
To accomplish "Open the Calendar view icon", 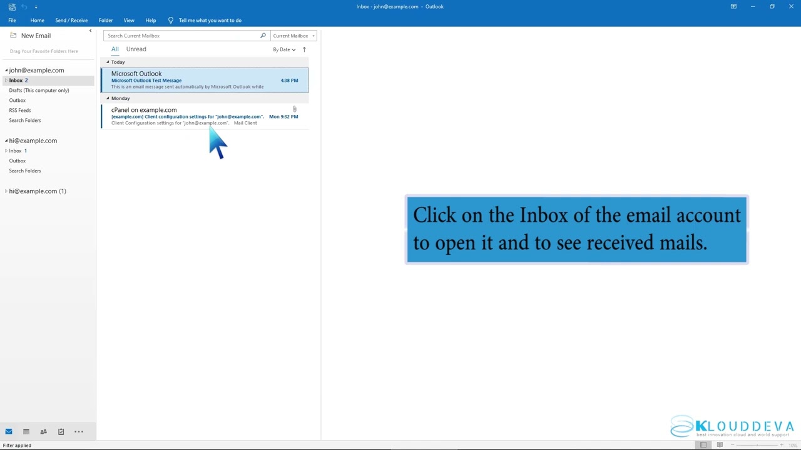I will [26, 431].
